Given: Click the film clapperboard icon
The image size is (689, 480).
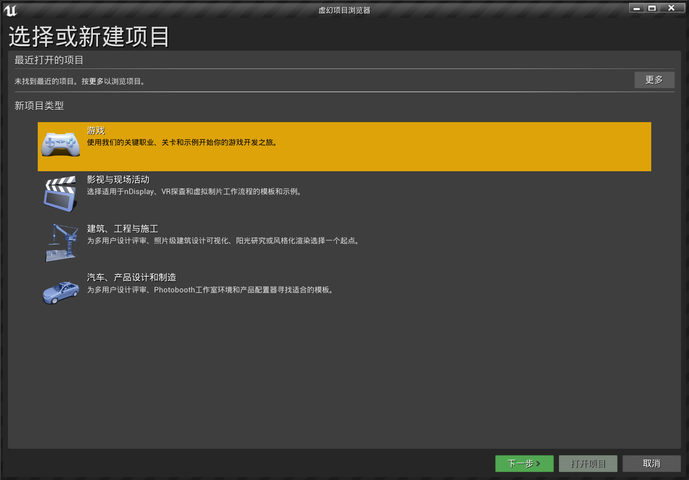Looking at the screenshot, I should point(61,194).
